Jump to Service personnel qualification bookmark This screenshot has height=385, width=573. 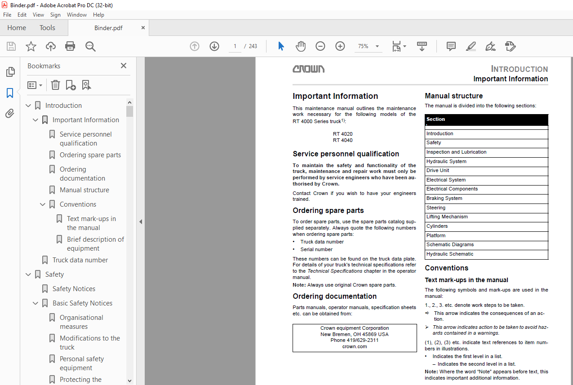(86, 139)
